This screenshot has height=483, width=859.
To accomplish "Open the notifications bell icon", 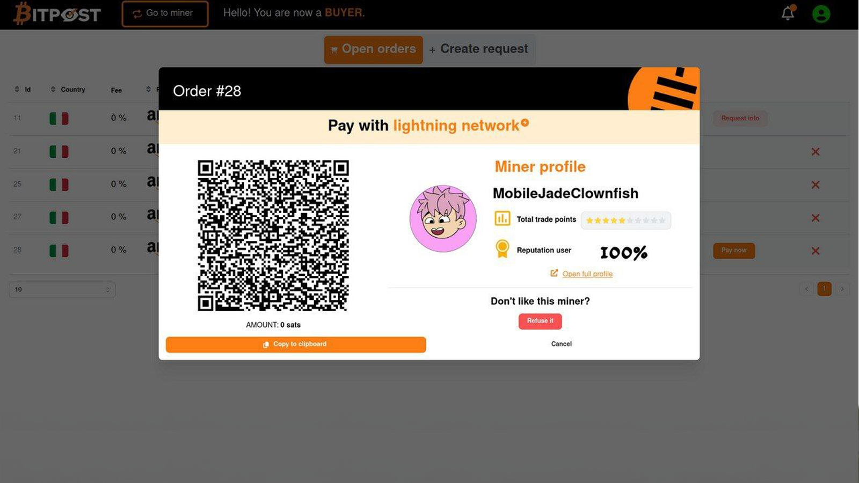I will [x=788, y=13].
